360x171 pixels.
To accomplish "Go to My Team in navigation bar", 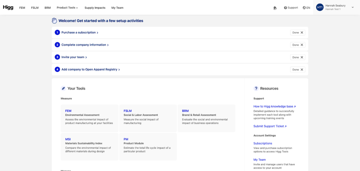I will (117, 8).
